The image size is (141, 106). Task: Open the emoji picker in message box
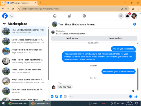pos(131,96)
